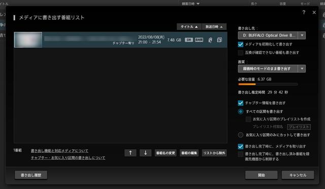Check お気に入り区間のプレイリストを作成
Screen dimensions: 325x189
click(248, 119)
